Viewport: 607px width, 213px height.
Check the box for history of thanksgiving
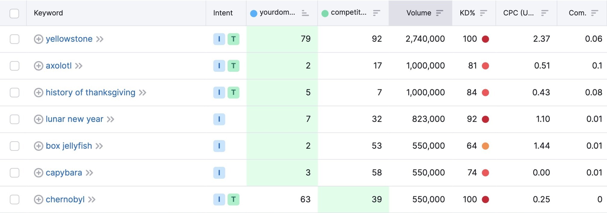coord(14,93)
